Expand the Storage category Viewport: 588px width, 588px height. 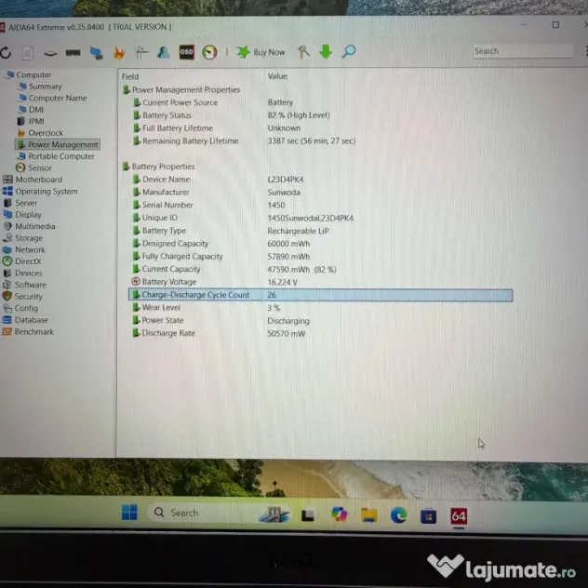[23, 238]
